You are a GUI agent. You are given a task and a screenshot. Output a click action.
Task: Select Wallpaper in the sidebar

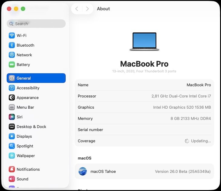[x=36, y=156]
